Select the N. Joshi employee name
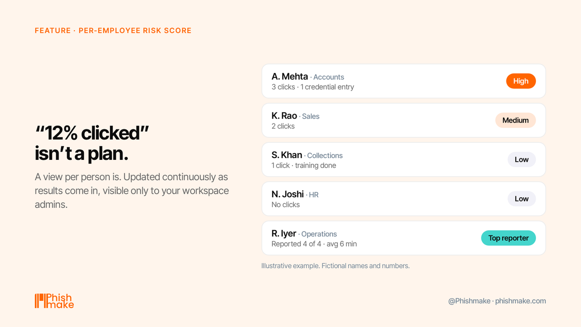 (x=288, y=194)
